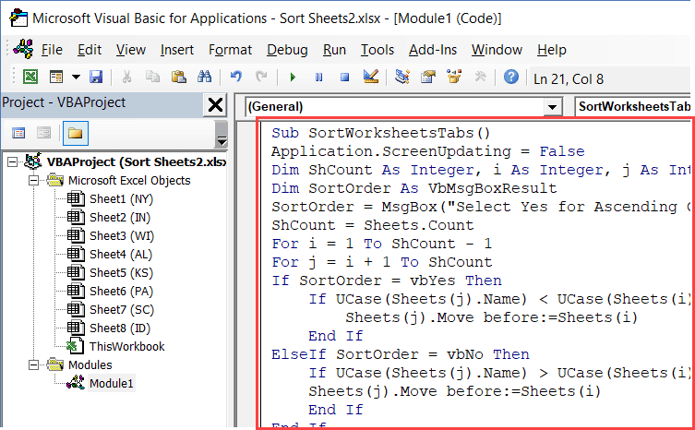The image size is (695, 430).
Task: Select Sheet3 (WI) in project tree
Action: [x=122, y=236]
